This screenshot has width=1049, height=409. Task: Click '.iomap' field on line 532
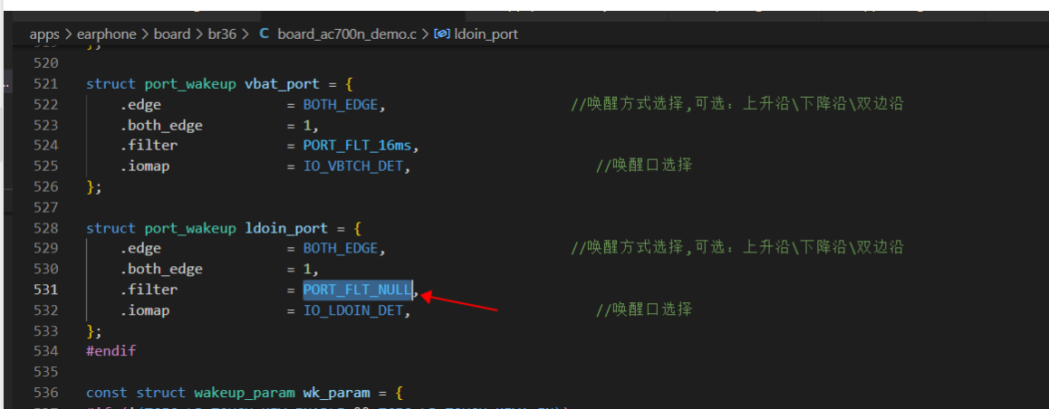coord(145,310)
